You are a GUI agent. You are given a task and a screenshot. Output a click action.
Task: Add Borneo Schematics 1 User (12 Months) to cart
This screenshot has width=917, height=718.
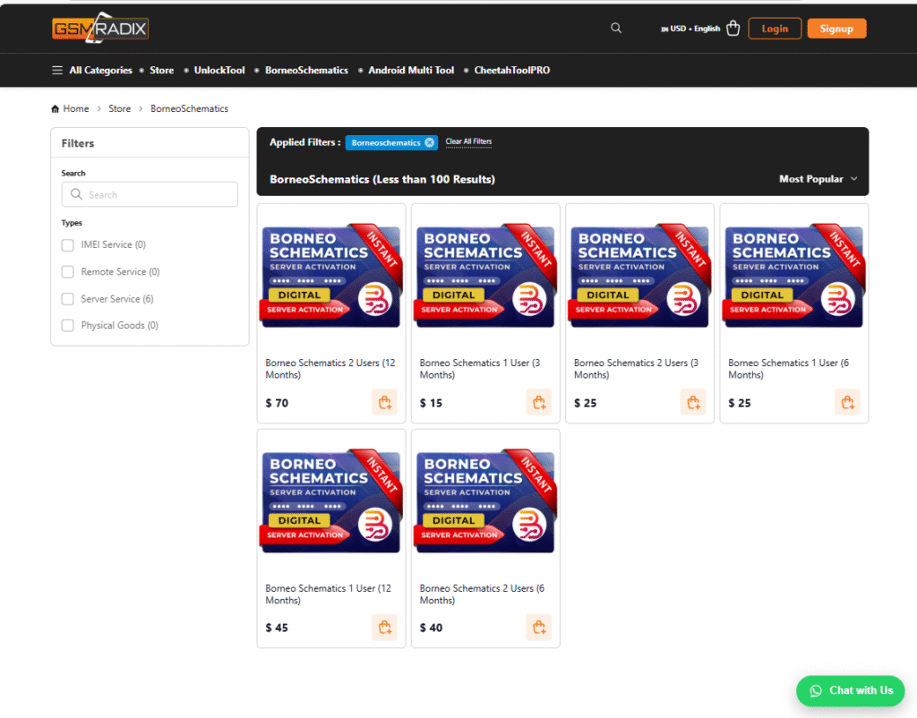384,628
